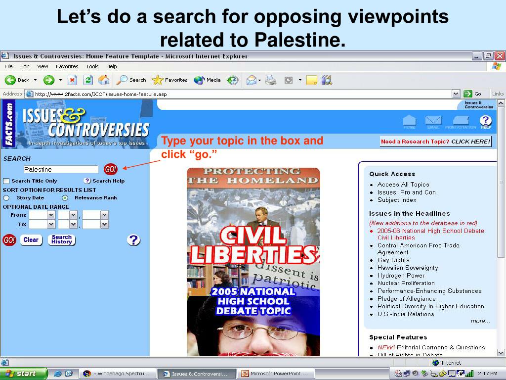This screenshot has width=506, height=380.
Task: Expand the From month dropdown
Action: coord(51,215)
